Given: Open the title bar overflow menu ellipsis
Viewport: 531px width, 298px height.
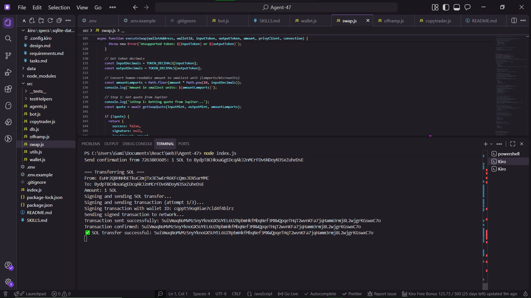Looking at the screenshot, I should point(113,8).
